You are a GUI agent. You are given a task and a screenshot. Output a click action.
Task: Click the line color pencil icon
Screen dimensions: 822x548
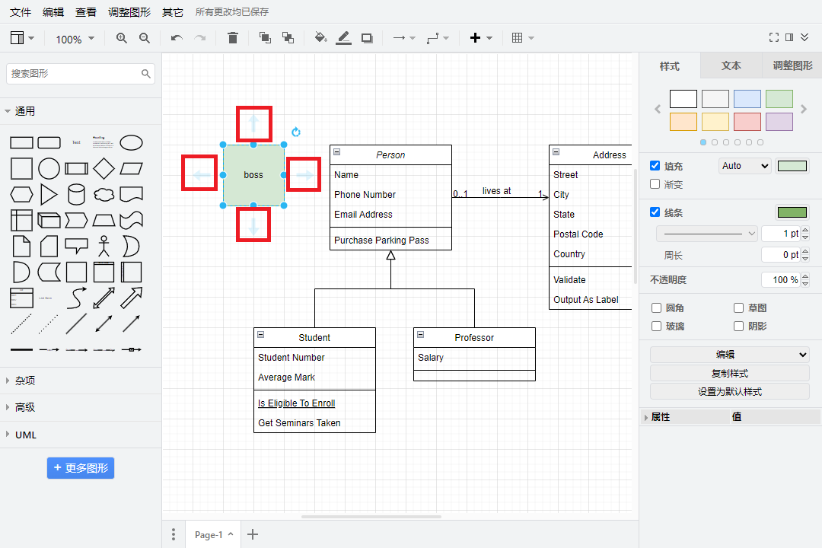[343, 38]
